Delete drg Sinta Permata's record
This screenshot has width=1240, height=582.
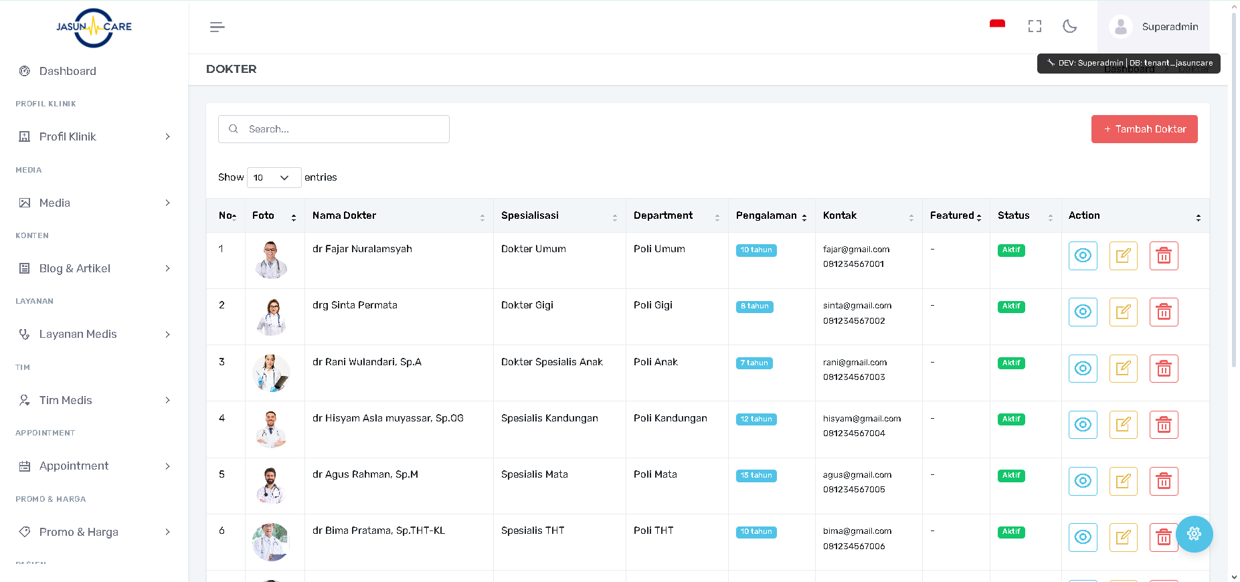pyautogui.click(x=1163, y=312)
